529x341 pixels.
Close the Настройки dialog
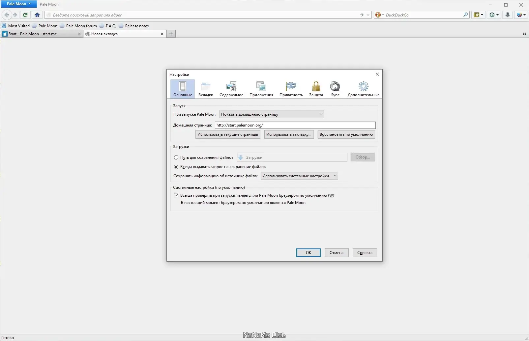[377, 74]
